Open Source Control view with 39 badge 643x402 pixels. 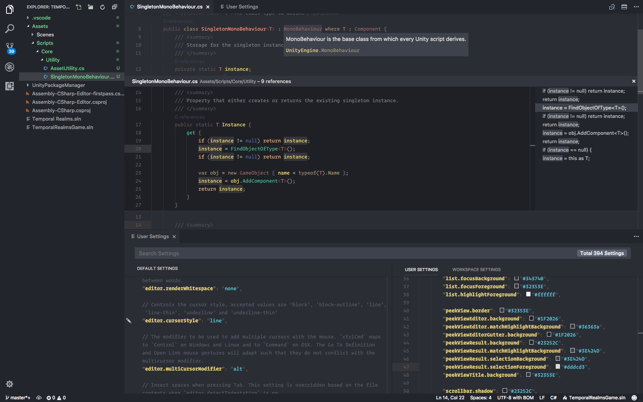coord(10,48)
